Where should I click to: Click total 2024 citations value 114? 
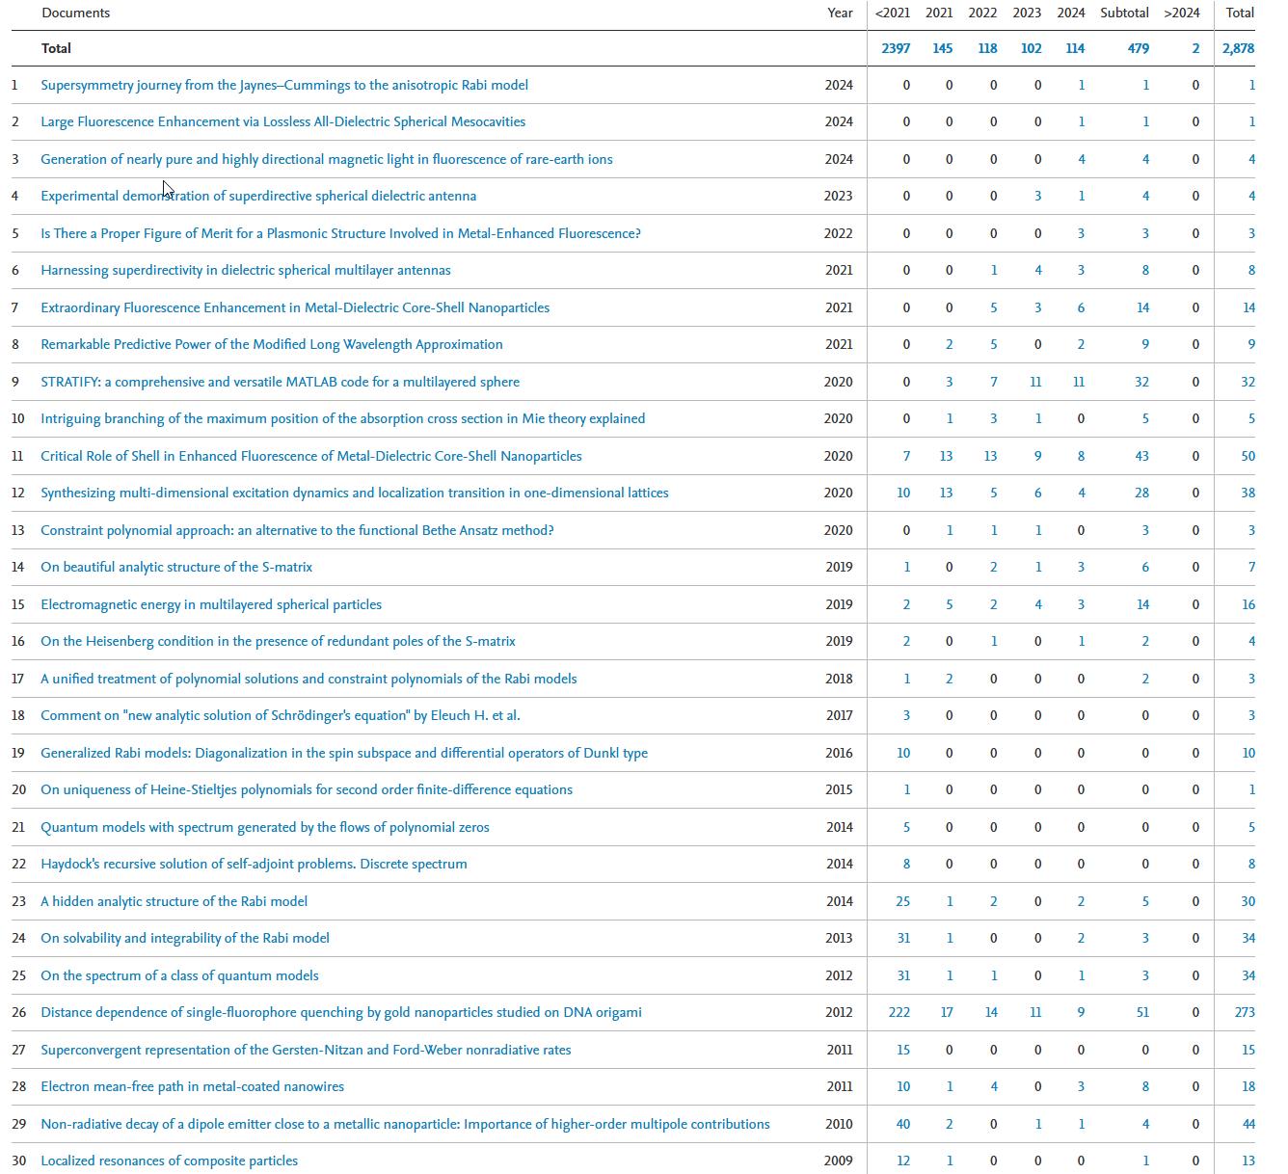click(1075, 48)
